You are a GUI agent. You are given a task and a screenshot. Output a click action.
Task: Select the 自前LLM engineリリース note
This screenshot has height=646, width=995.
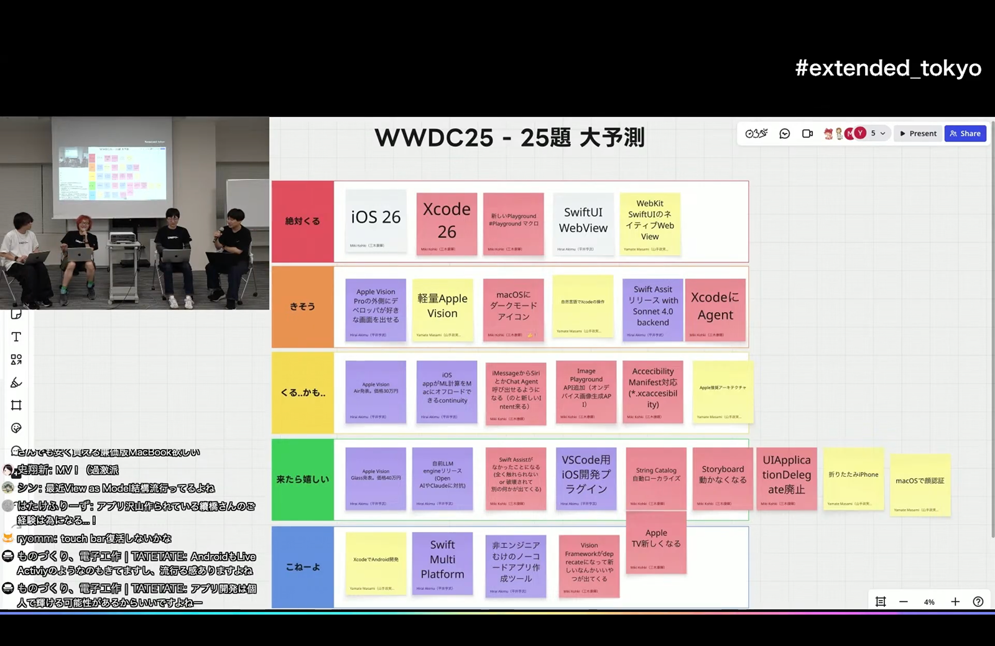pos(442,478)
